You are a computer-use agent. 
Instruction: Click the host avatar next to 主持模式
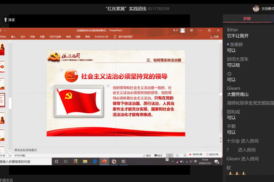256,8
